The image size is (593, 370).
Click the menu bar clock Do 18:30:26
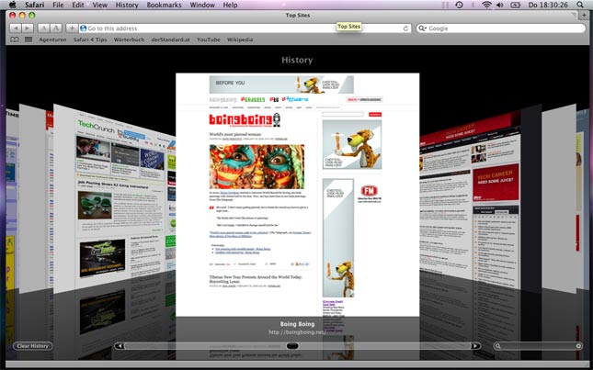pos(548,5)
